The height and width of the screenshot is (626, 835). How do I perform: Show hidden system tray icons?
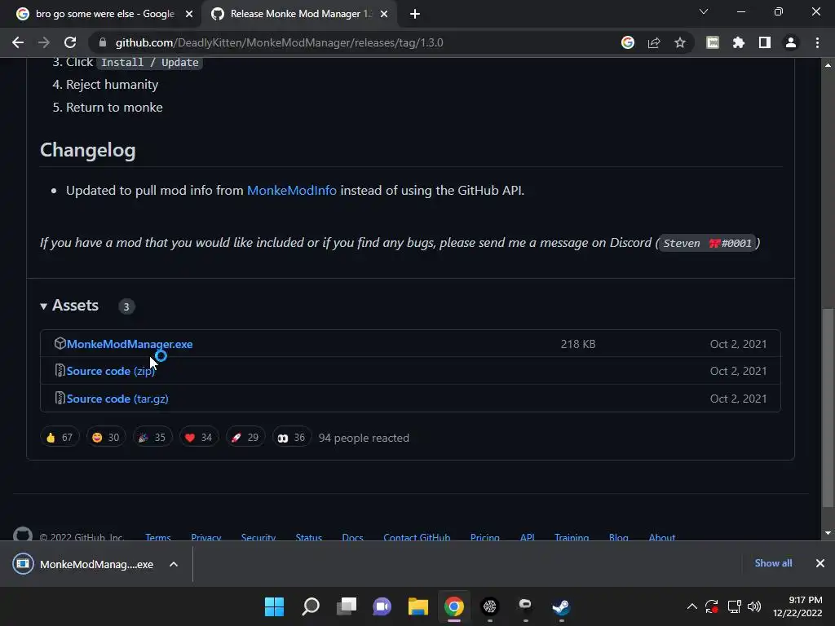[691, 606]
